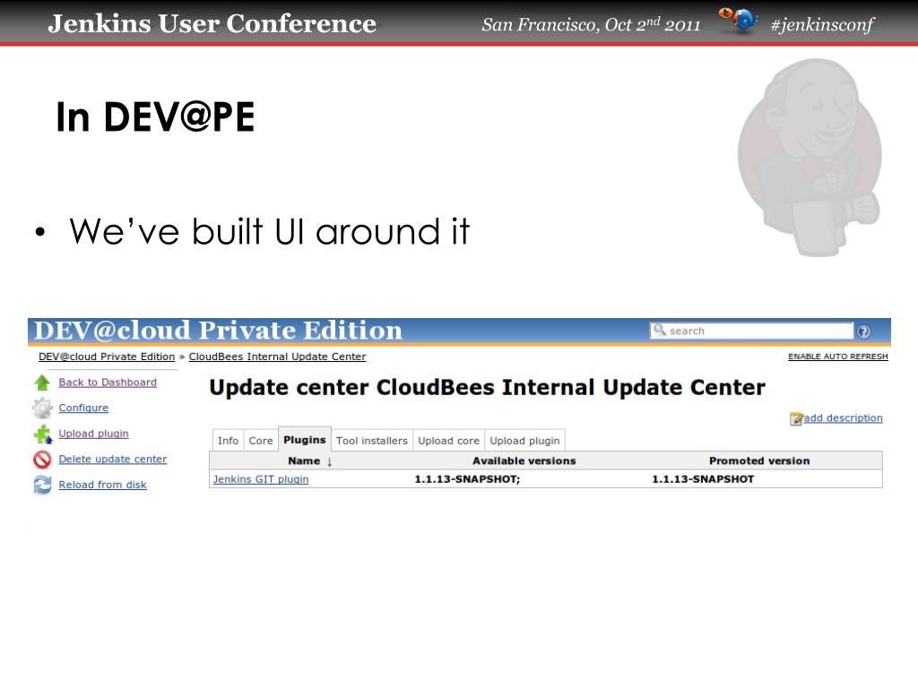
Task: Click the notepad icon beside add description
Action: (796, 419)
